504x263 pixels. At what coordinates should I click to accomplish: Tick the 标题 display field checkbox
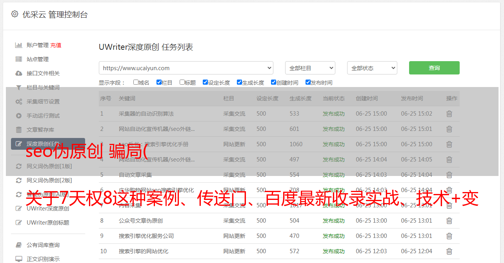pyautogui.click(x=182, y=82)
